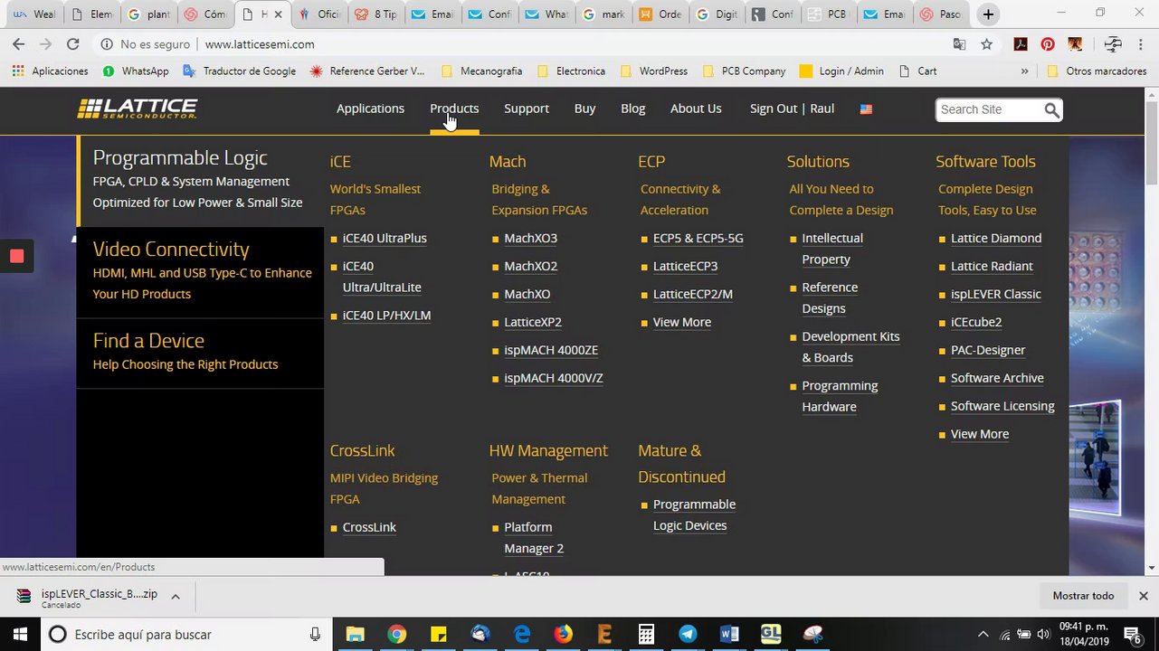Screen dimensions: 1159x651
Task: Select the Find a Device category
Action: [x=200, y=352]
